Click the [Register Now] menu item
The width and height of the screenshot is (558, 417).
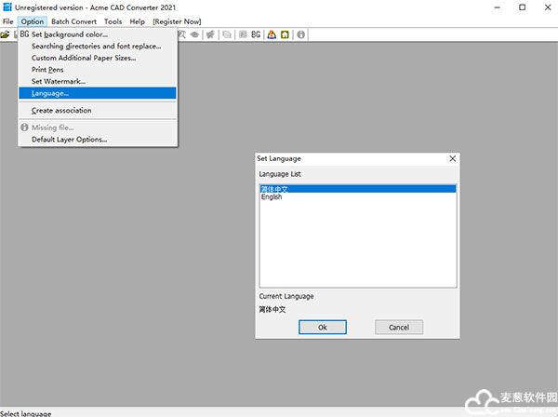tap(177, 21)
